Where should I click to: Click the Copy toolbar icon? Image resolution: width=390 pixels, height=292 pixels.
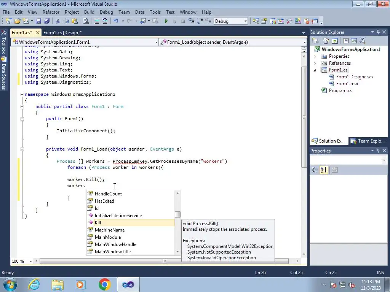[66, 21]
